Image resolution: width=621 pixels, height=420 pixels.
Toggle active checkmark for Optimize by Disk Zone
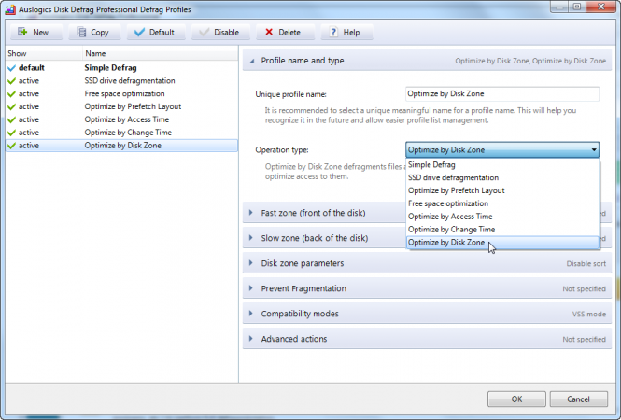pyautogui.click(x=11, y=146)
